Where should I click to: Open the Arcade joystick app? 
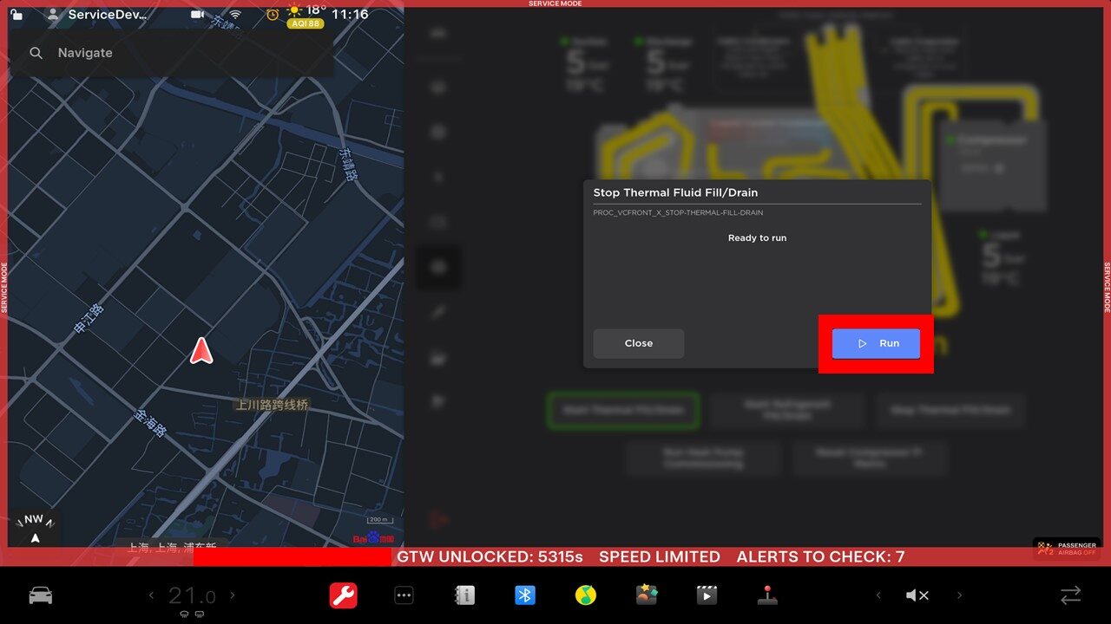(767, 595)
